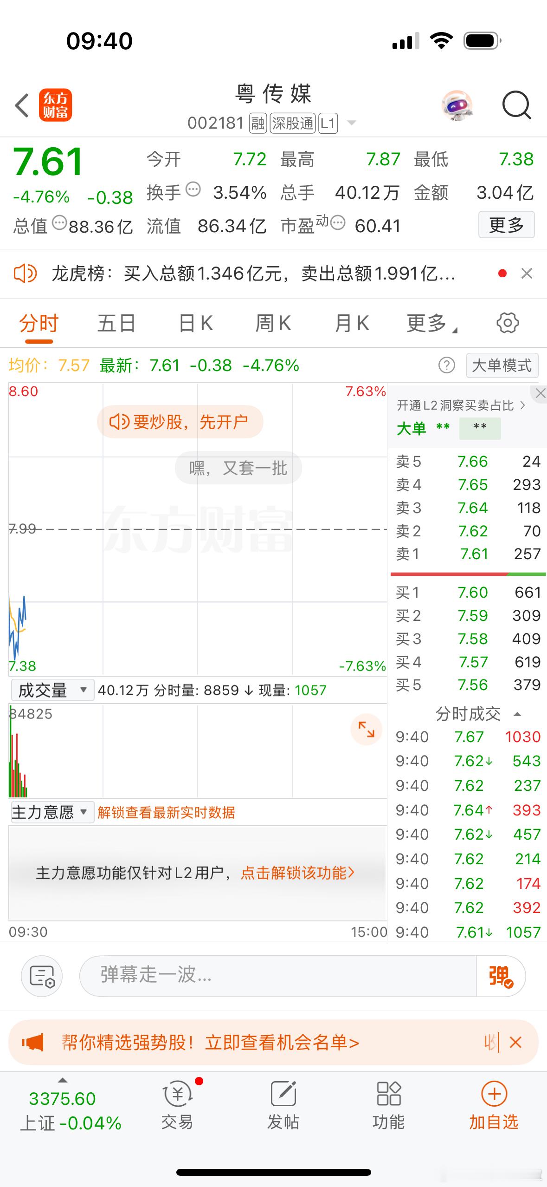Select 卖5 order row at 7.66
The width and height of the screenshot is (547, 1187).
click(468, 461)
